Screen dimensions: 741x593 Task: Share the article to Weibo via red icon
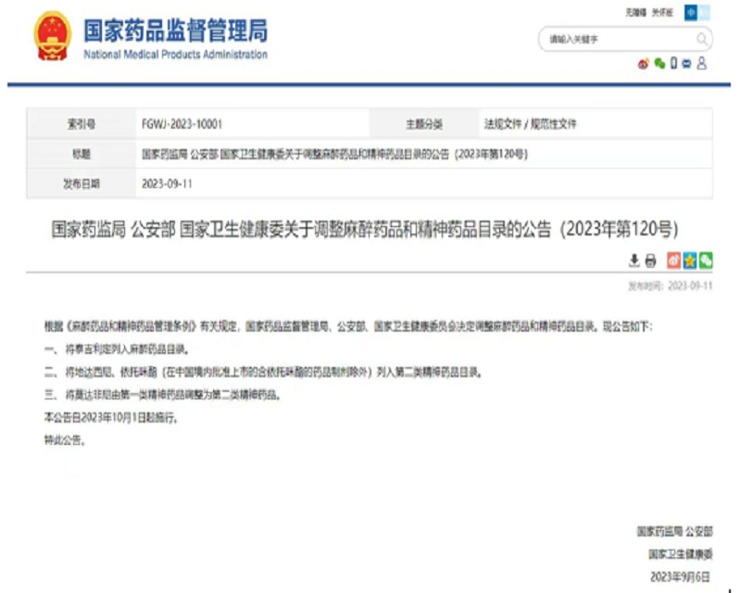coord(674,260)
